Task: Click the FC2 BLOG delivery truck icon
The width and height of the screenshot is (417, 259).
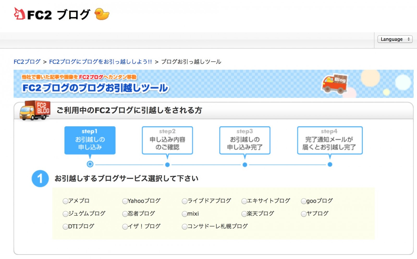Action: pos(35,110)
